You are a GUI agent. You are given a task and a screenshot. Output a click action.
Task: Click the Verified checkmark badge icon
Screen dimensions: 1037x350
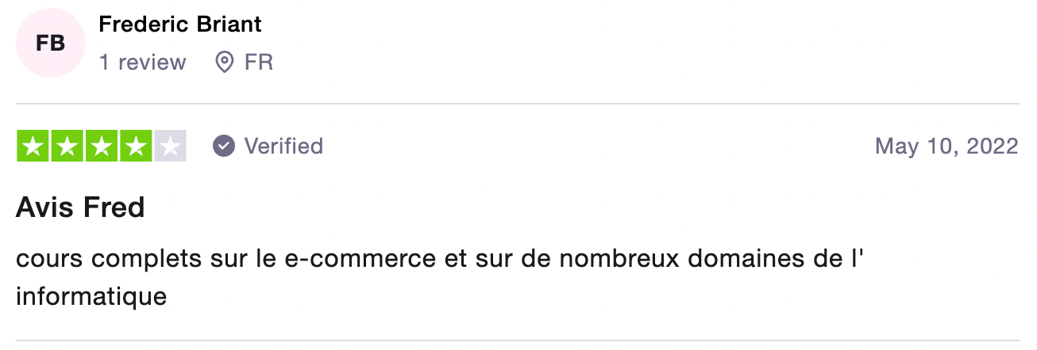225,146
